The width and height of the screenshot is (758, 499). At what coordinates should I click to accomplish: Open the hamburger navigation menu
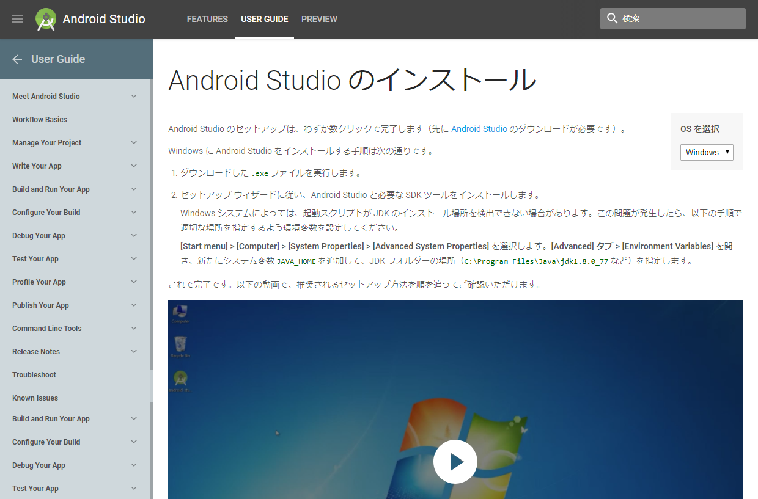click(18, 19)
